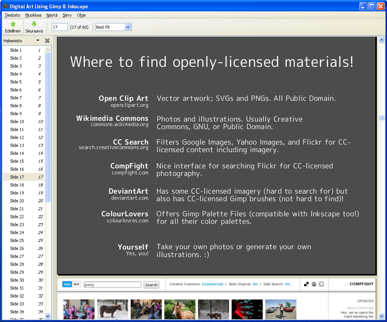
Task: Click the application icon in title bar
Action: [x=5, y=6]
